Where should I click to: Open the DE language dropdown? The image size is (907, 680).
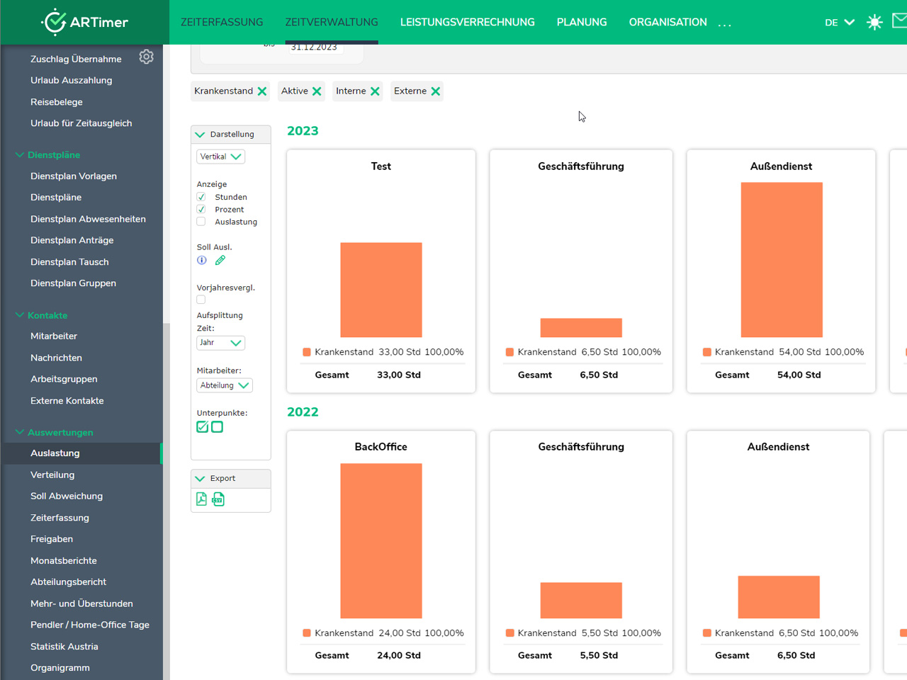click(840, 23)
